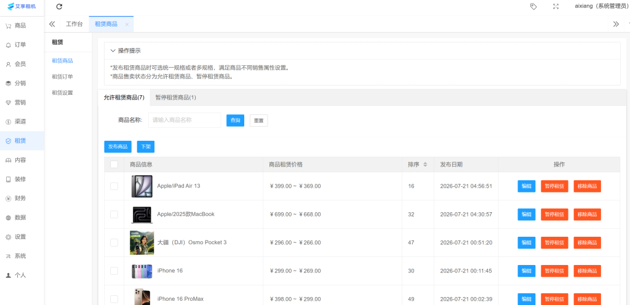Switch to 允许租赁商品(7) tab
Image resolution: width=630 pixels, height=305 pixels.
[x=124, y=98]
